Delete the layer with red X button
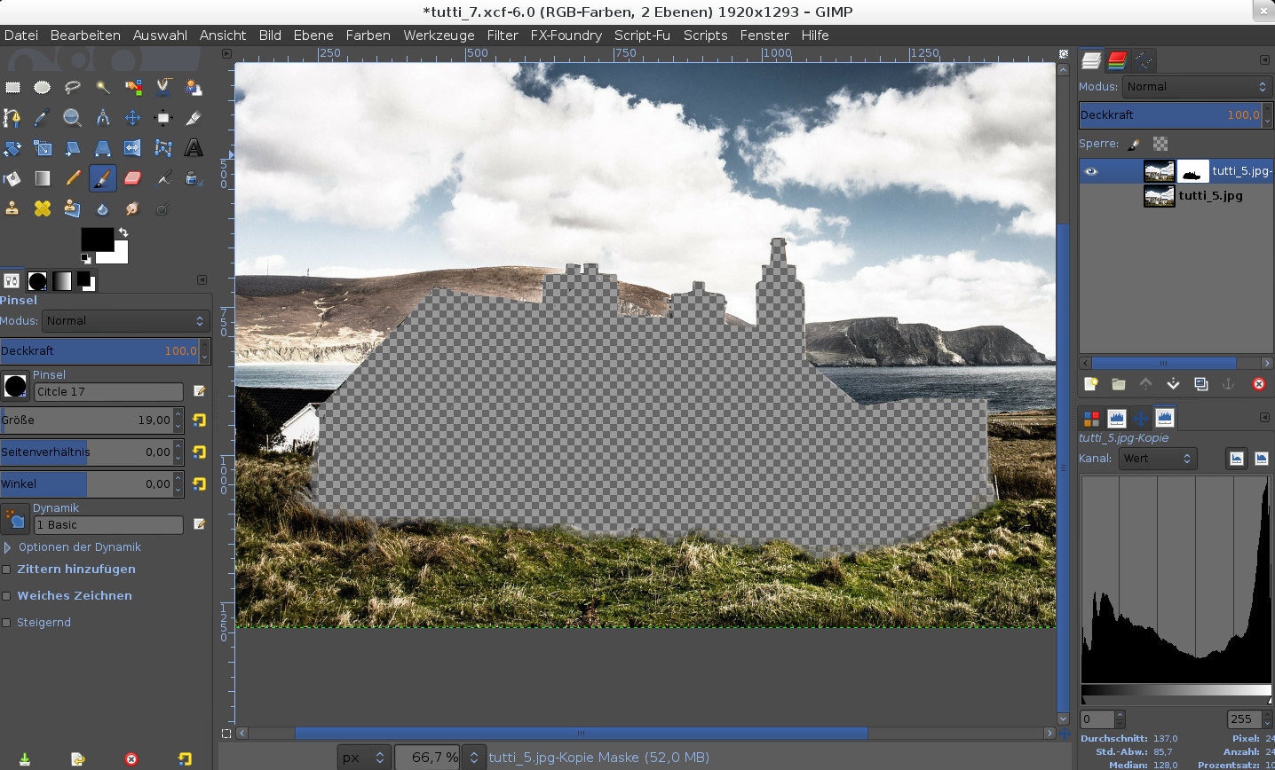Image resolution: width=1275 pixels, height=770 pixels. 1258,384
